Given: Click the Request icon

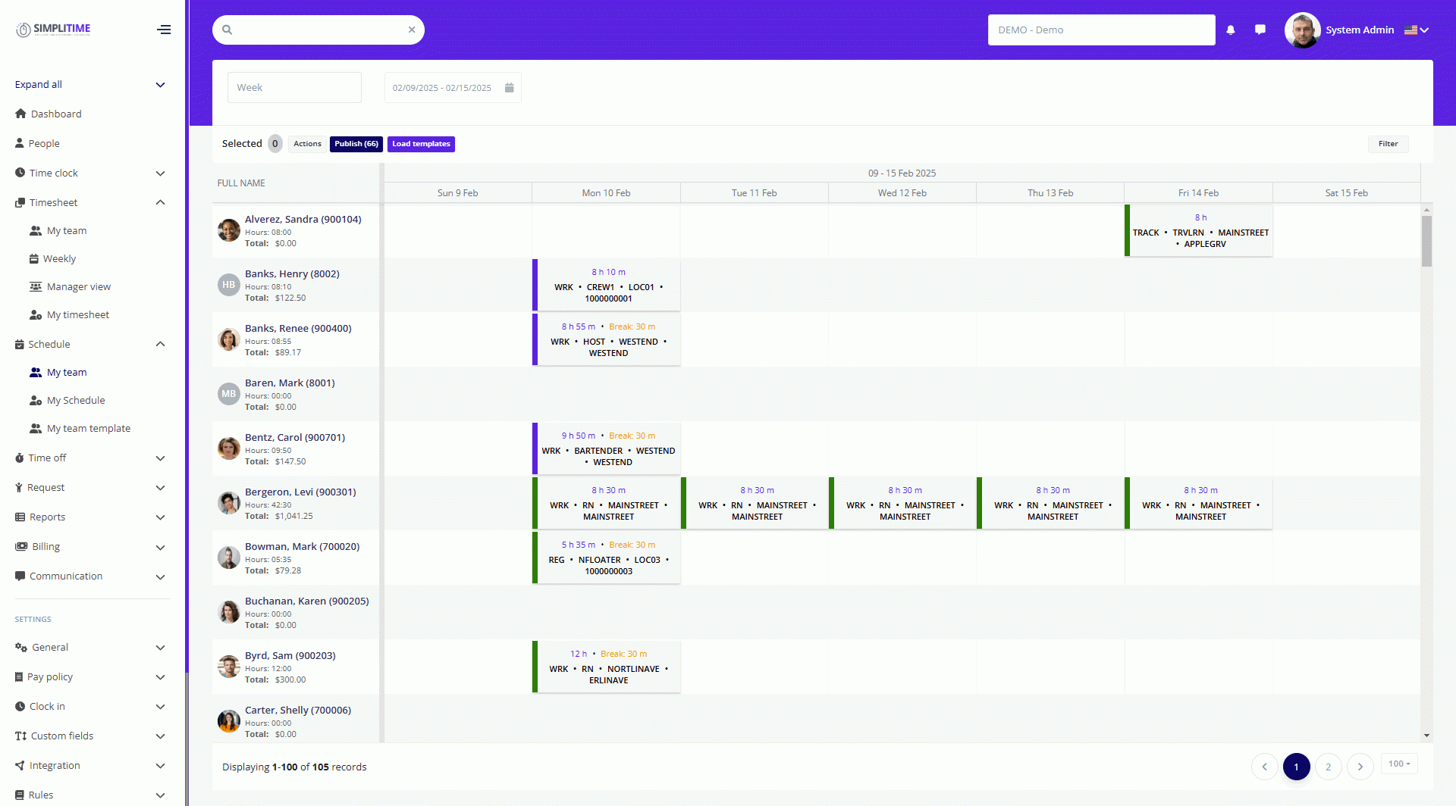Looking at the screenshot, I should tap(19, 487).
